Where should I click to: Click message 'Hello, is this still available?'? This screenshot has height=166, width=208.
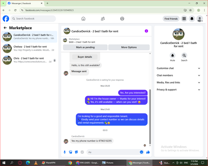86,65
